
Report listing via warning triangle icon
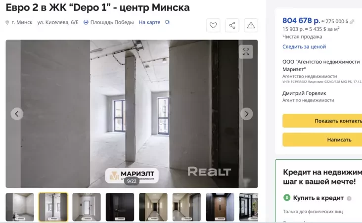tap(251, 25)
